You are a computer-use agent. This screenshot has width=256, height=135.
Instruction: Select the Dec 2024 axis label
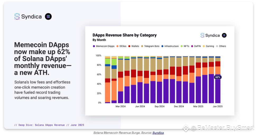pos(179,106)
